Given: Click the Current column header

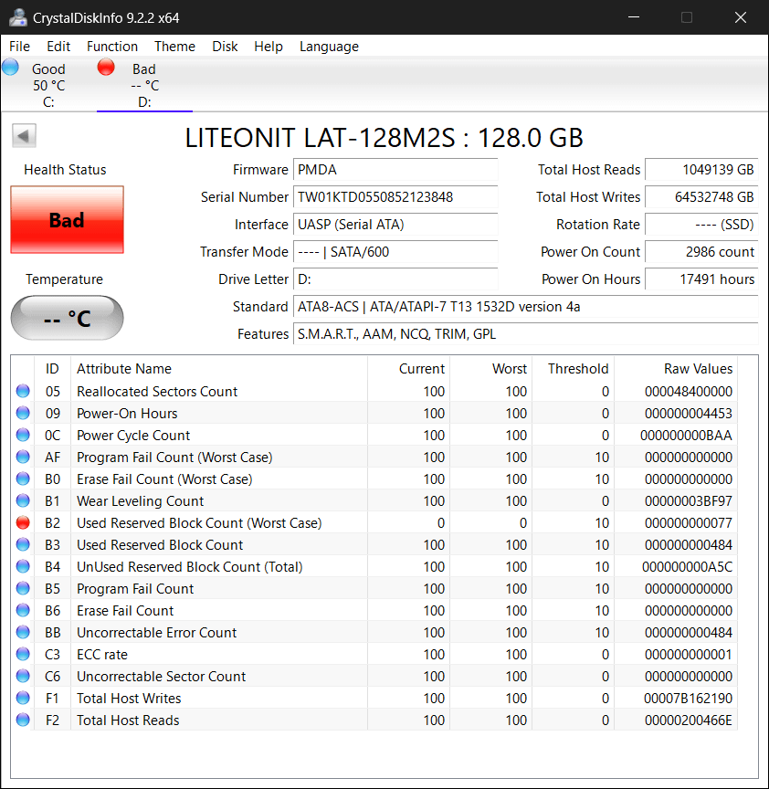Looking at the screenshot, I should point(408,368).
